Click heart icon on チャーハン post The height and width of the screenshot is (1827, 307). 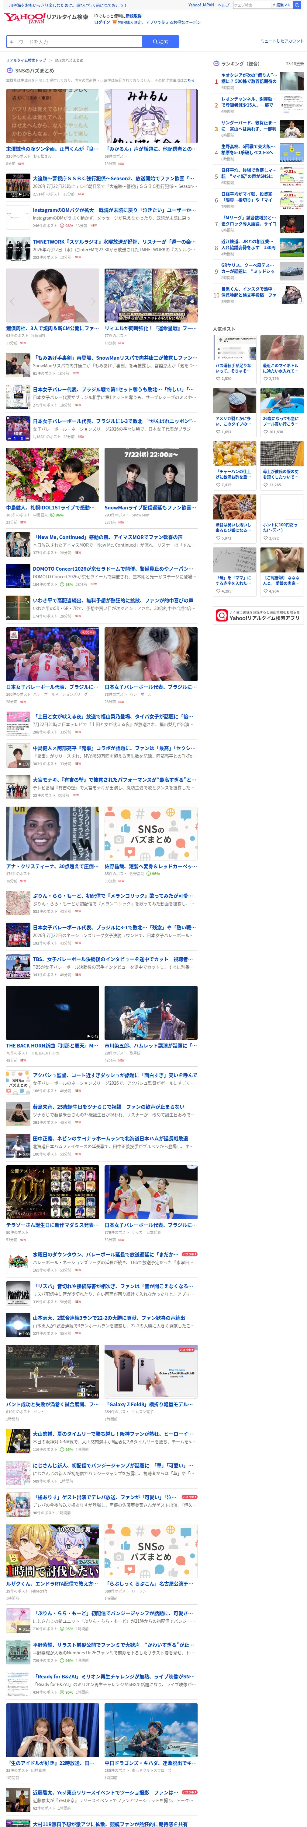click(218, 485)
